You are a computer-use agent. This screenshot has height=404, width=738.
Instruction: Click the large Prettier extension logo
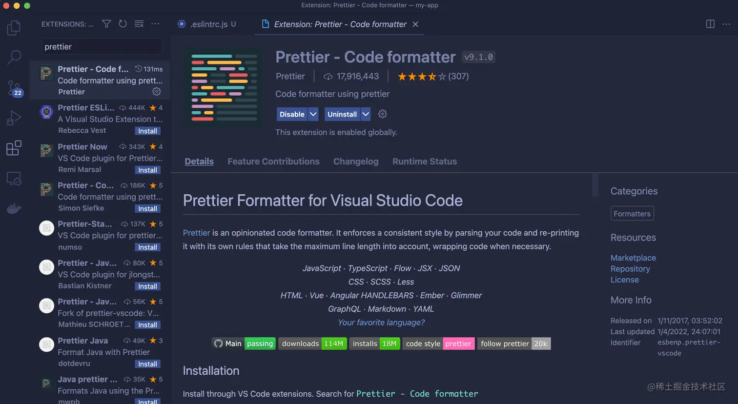click(x=224, y=88)
